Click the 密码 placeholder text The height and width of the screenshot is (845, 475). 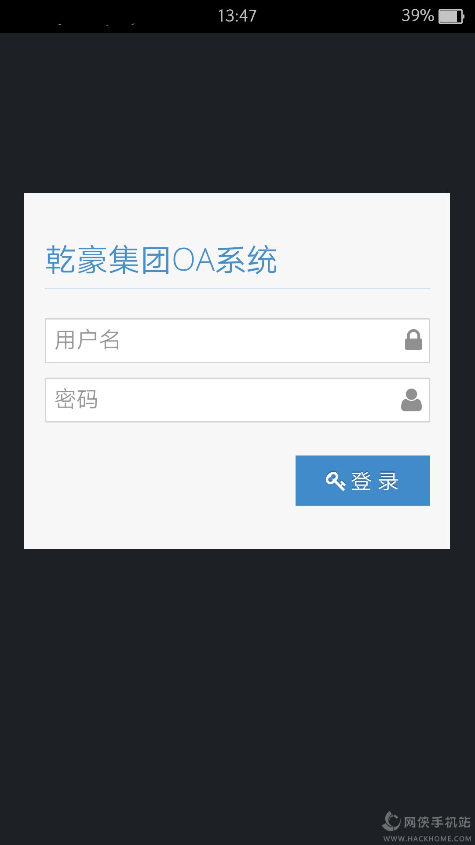tap(77, 400)
